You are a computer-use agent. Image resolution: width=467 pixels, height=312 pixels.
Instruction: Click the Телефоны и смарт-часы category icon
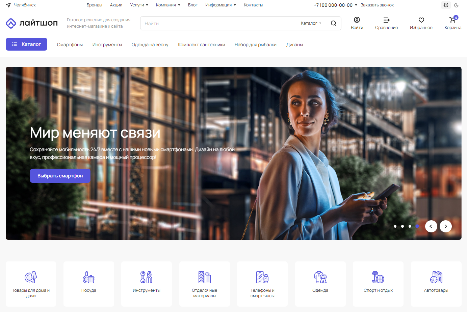click(262, 277)
